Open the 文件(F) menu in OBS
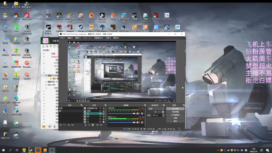This screenshot has height=153, width=272. coord(62,38)
